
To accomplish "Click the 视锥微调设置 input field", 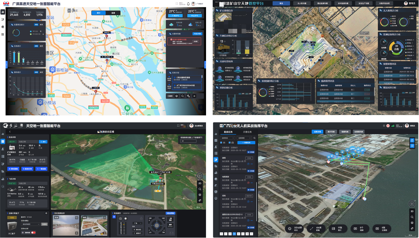I will [188, 141].
